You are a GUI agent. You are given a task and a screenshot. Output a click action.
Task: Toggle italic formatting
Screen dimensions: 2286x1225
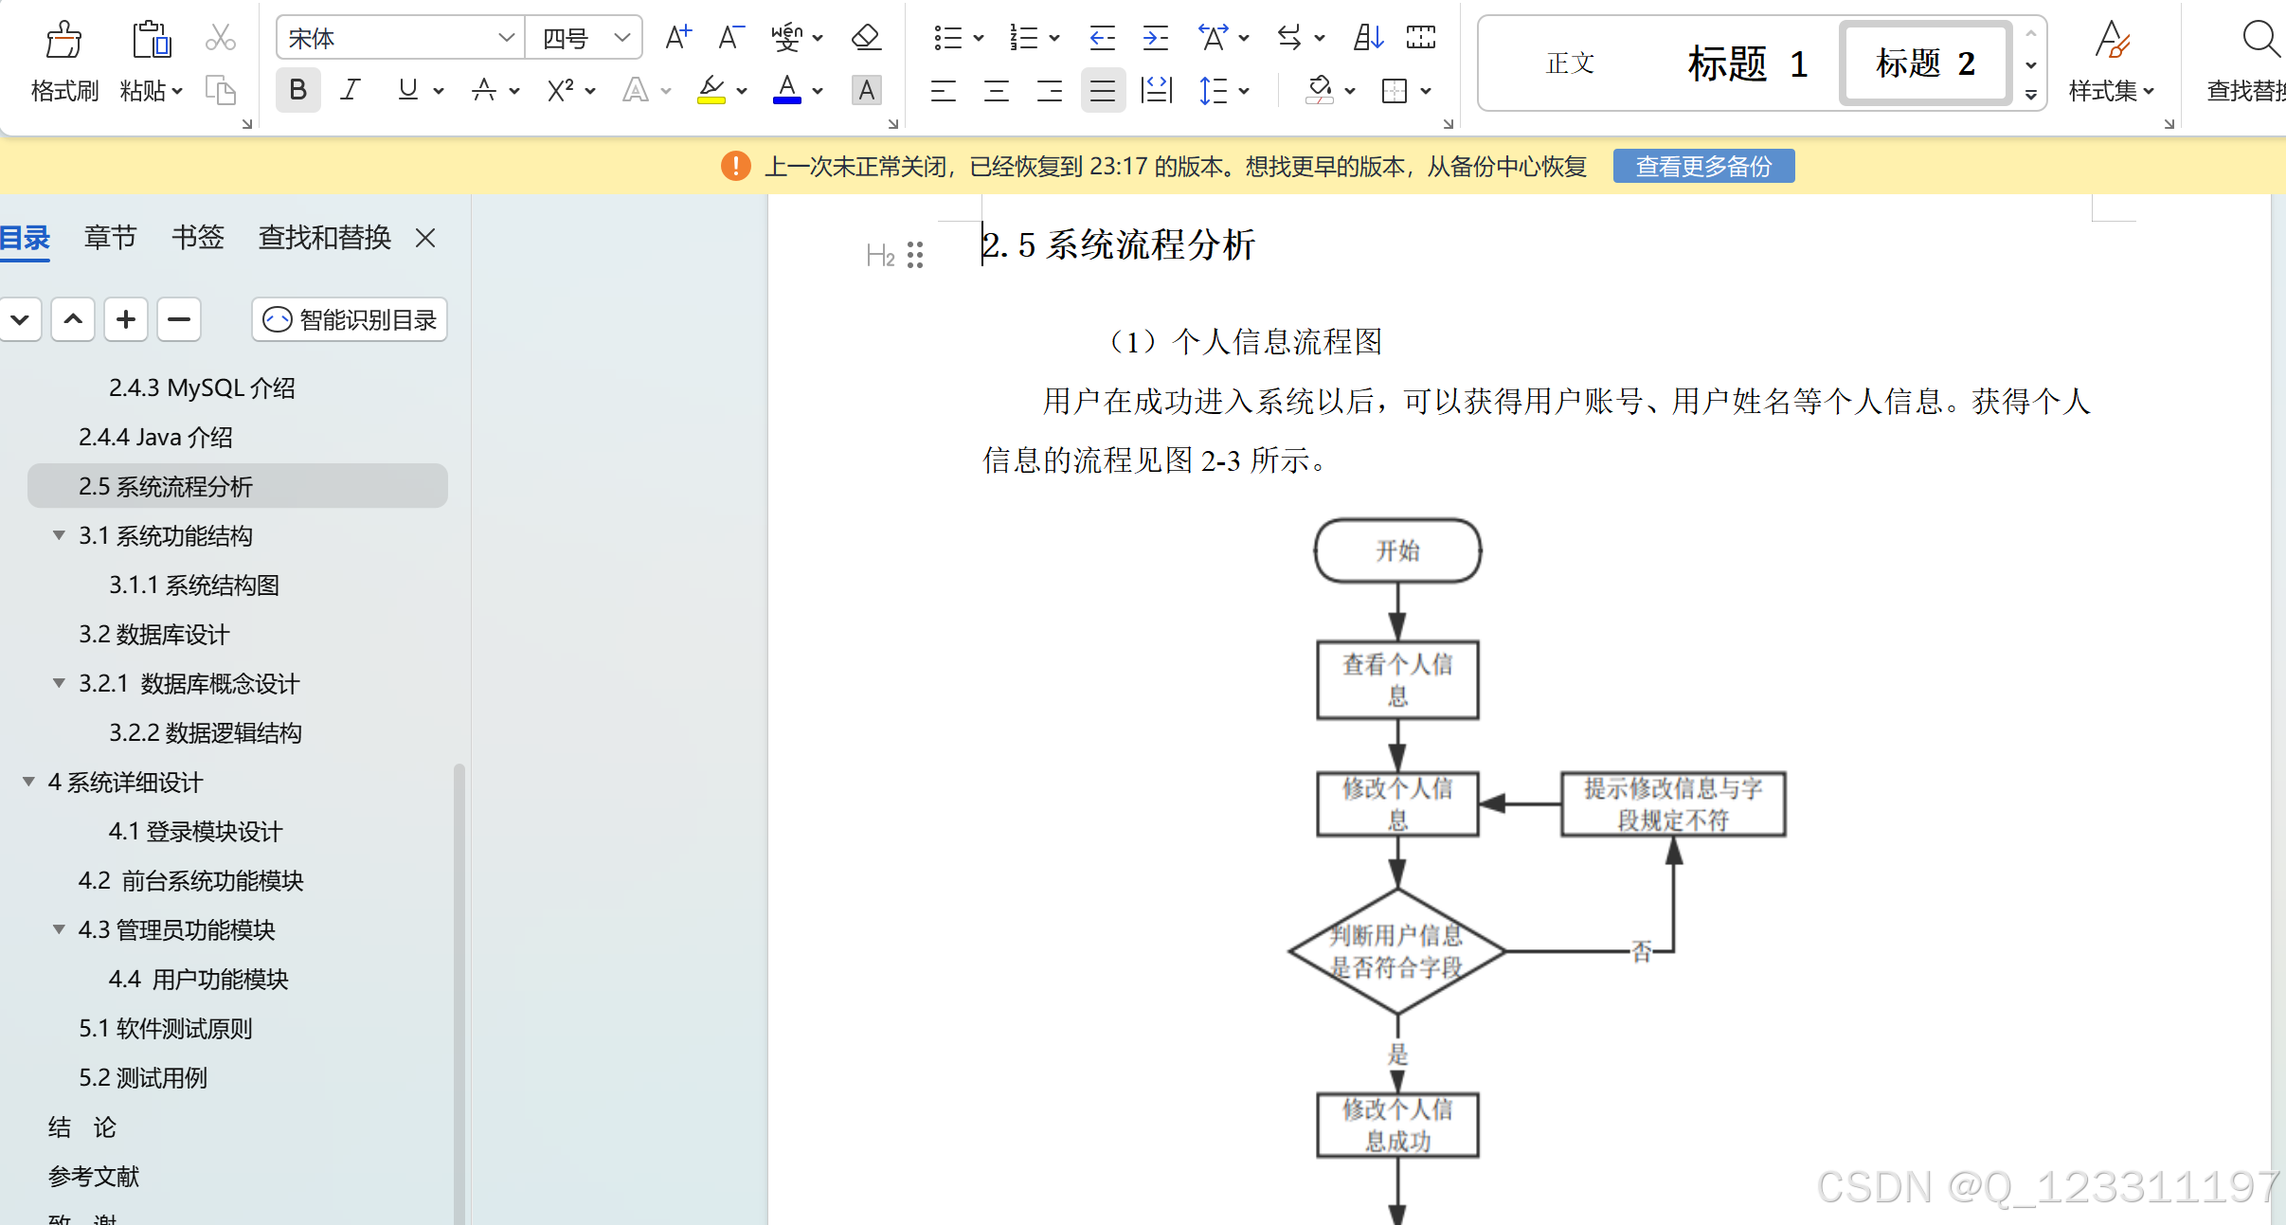tap(351, 90)
